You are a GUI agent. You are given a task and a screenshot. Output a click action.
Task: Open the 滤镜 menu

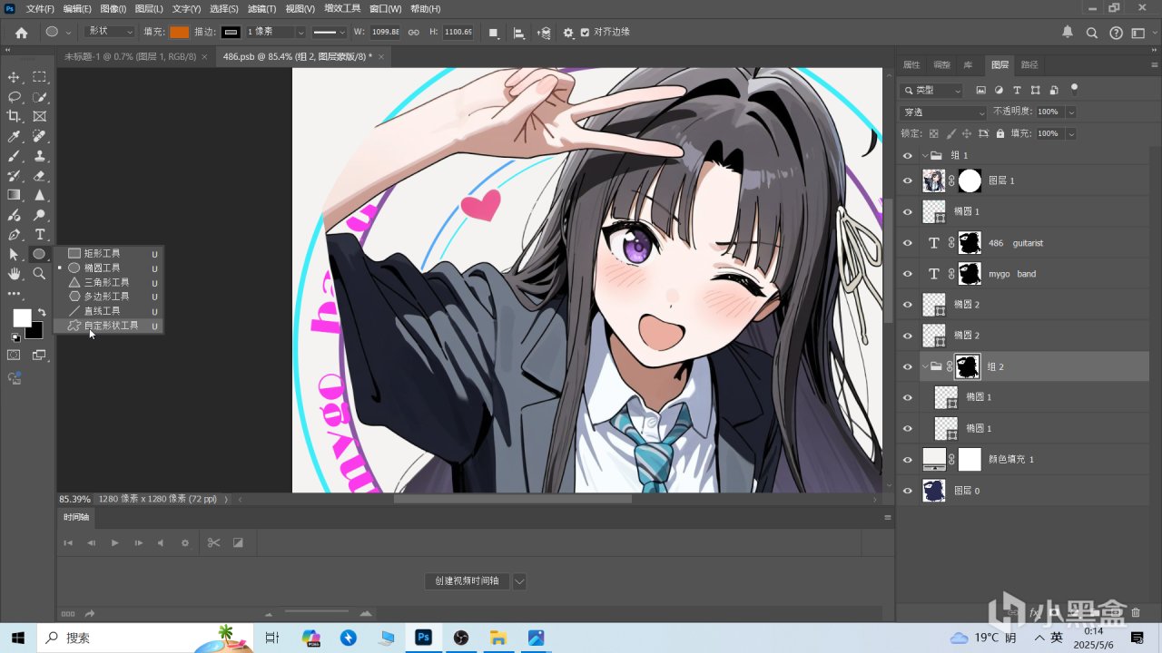(x=261, y=8)
